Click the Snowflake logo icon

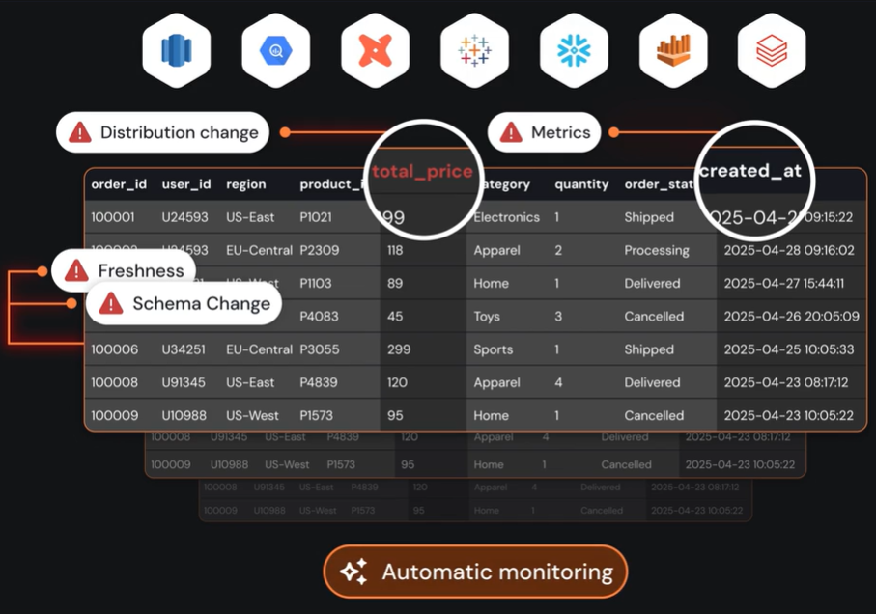pos(574,50)
